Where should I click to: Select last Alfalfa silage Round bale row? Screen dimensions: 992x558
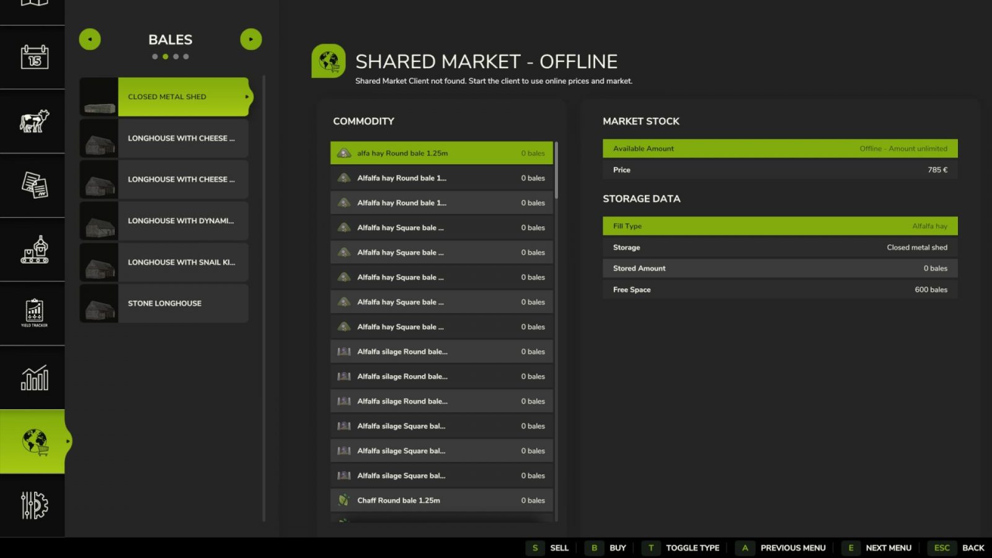(441, 401)
